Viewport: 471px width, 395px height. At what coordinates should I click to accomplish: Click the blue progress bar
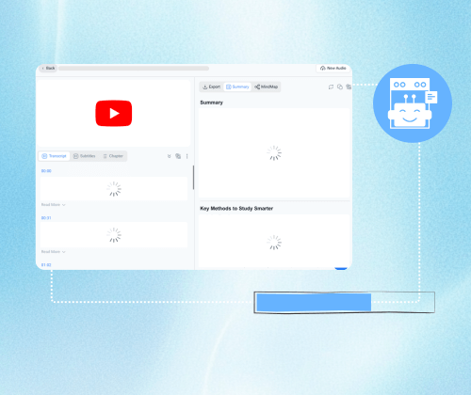(314, 302)
